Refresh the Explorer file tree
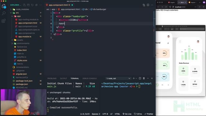This screenshot has height=116, width=206. [32, 5]
